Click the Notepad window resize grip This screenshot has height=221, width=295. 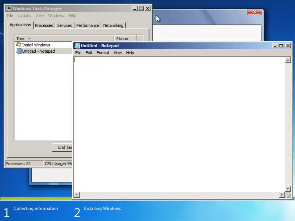pos(289,195)
